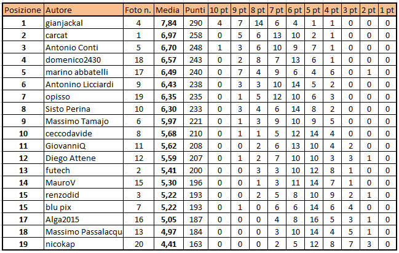Click the Posizione column header
The height and width of the screenshot is (253, 399).
tap(23, 11)
